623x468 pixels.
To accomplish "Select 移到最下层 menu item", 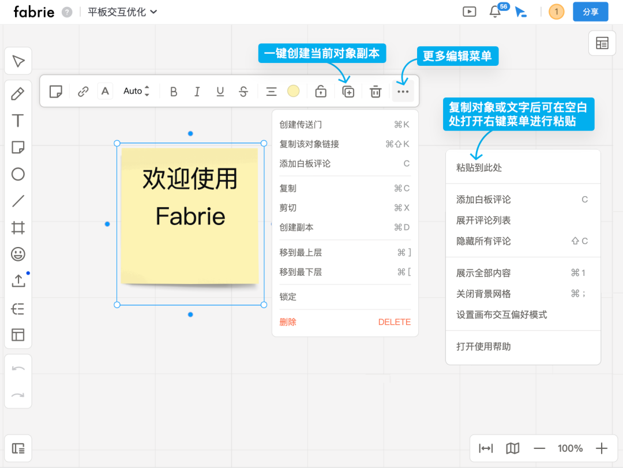I will tap(345, 272).
